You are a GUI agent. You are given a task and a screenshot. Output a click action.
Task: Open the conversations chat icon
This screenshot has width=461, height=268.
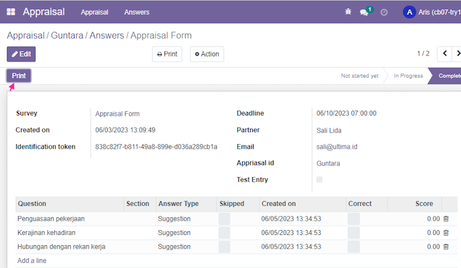[364, 12]
